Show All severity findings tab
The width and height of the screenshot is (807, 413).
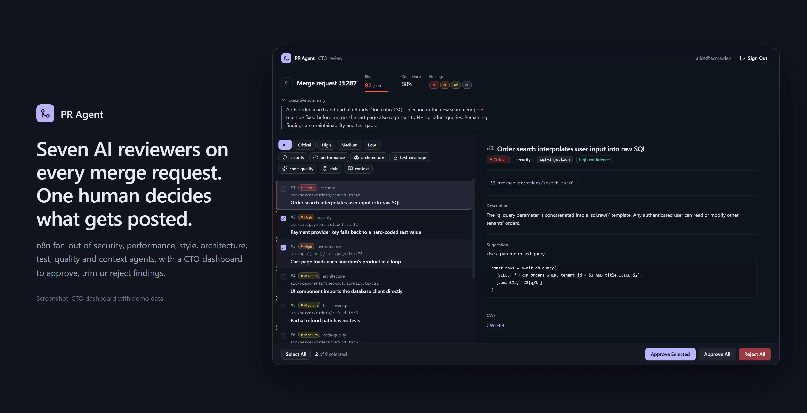285,145
